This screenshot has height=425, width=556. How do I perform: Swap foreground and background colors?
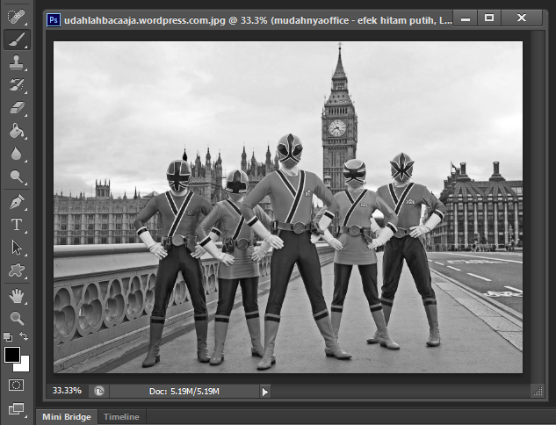[x=24, y=336]
